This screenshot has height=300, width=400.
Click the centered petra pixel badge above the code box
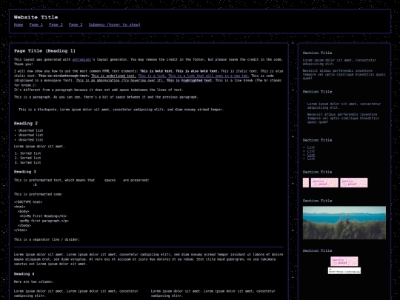344,261
